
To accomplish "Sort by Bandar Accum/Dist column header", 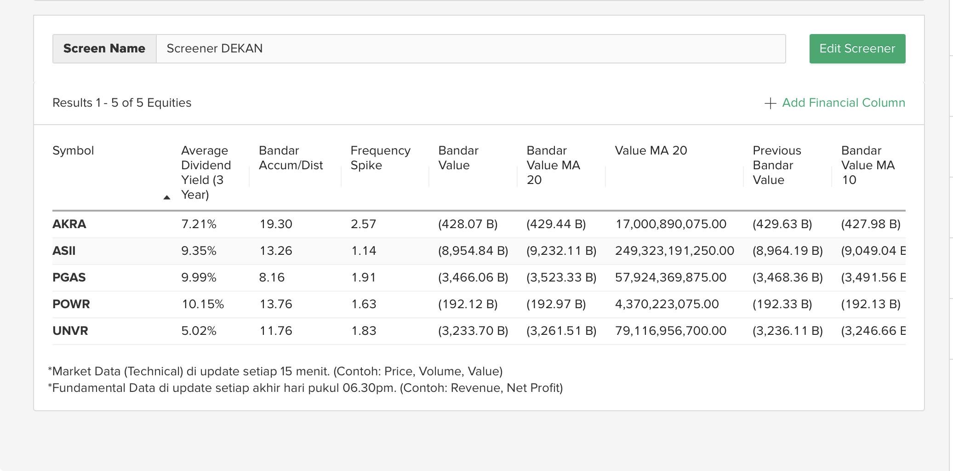I will tap(291, 158).
